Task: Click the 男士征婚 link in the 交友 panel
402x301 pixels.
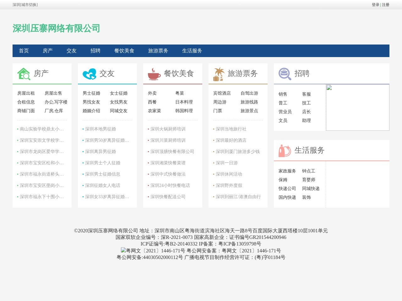Action: coord(92,93)
